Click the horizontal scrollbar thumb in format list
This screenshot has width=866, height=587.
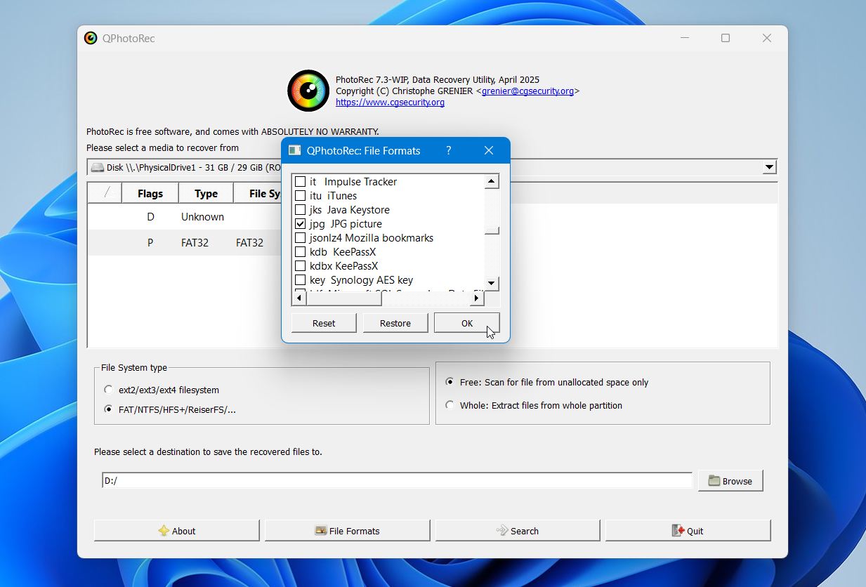[343, 298]
